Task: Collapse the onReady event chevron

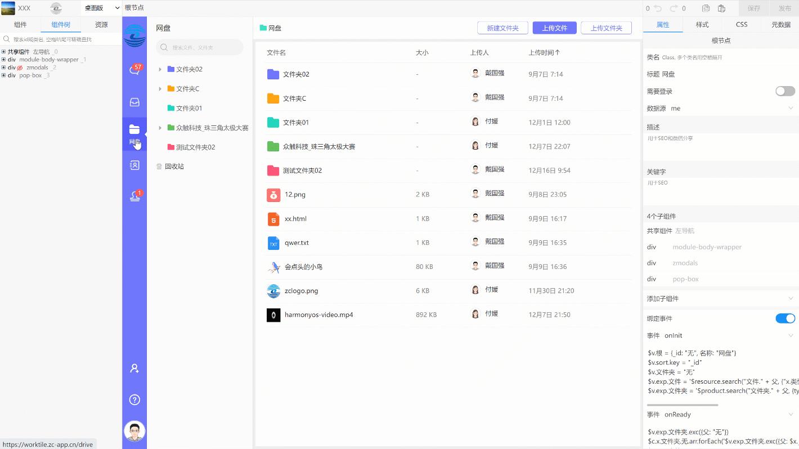Action: coord(791,415)
